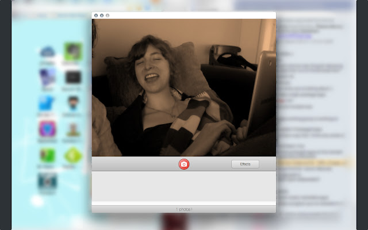Minimize the photo booth window
Image resolution: width=368 pixels, height=230 pixels.
102,16
